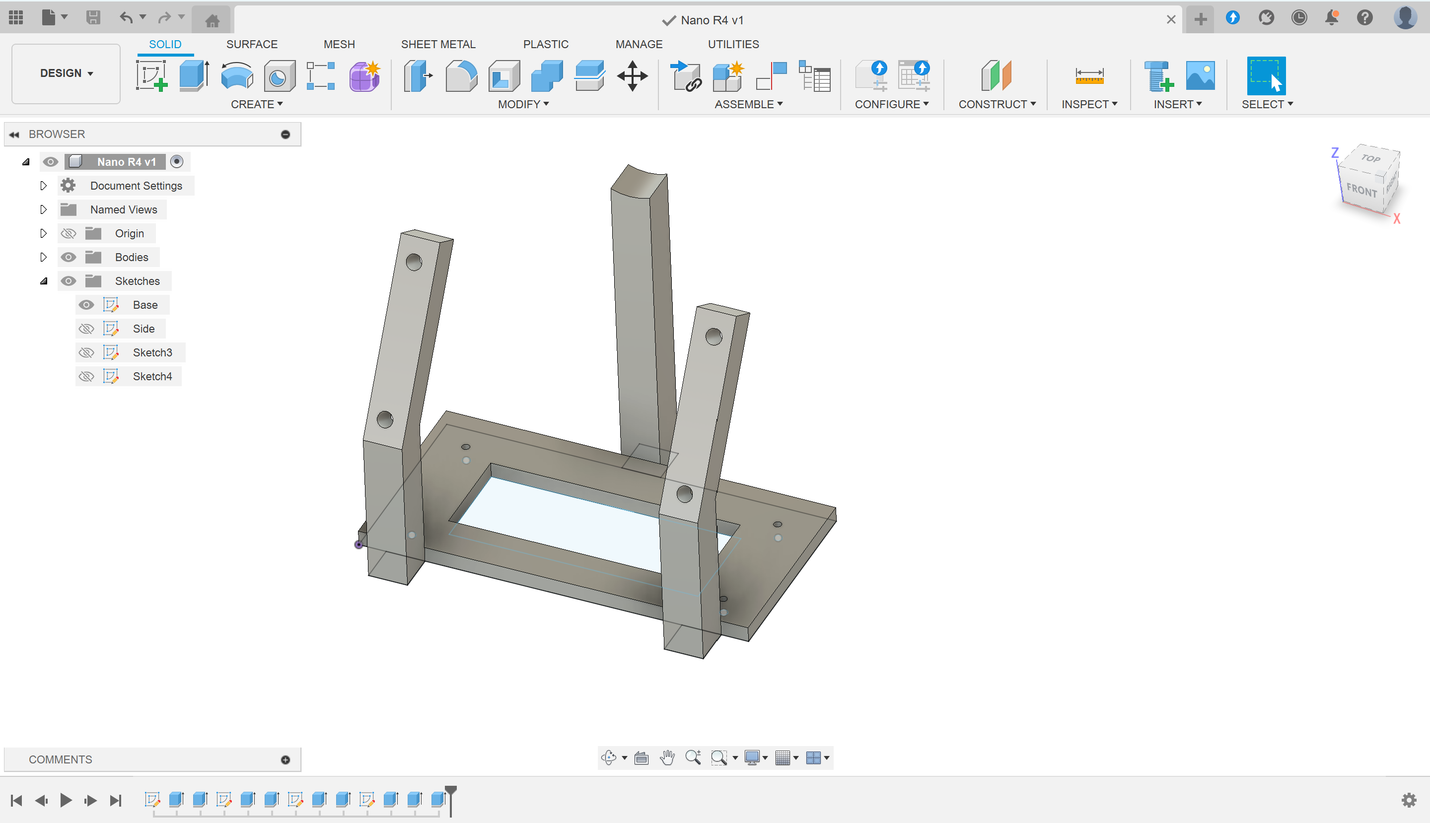Select the Shell tool

click(504, 76)
